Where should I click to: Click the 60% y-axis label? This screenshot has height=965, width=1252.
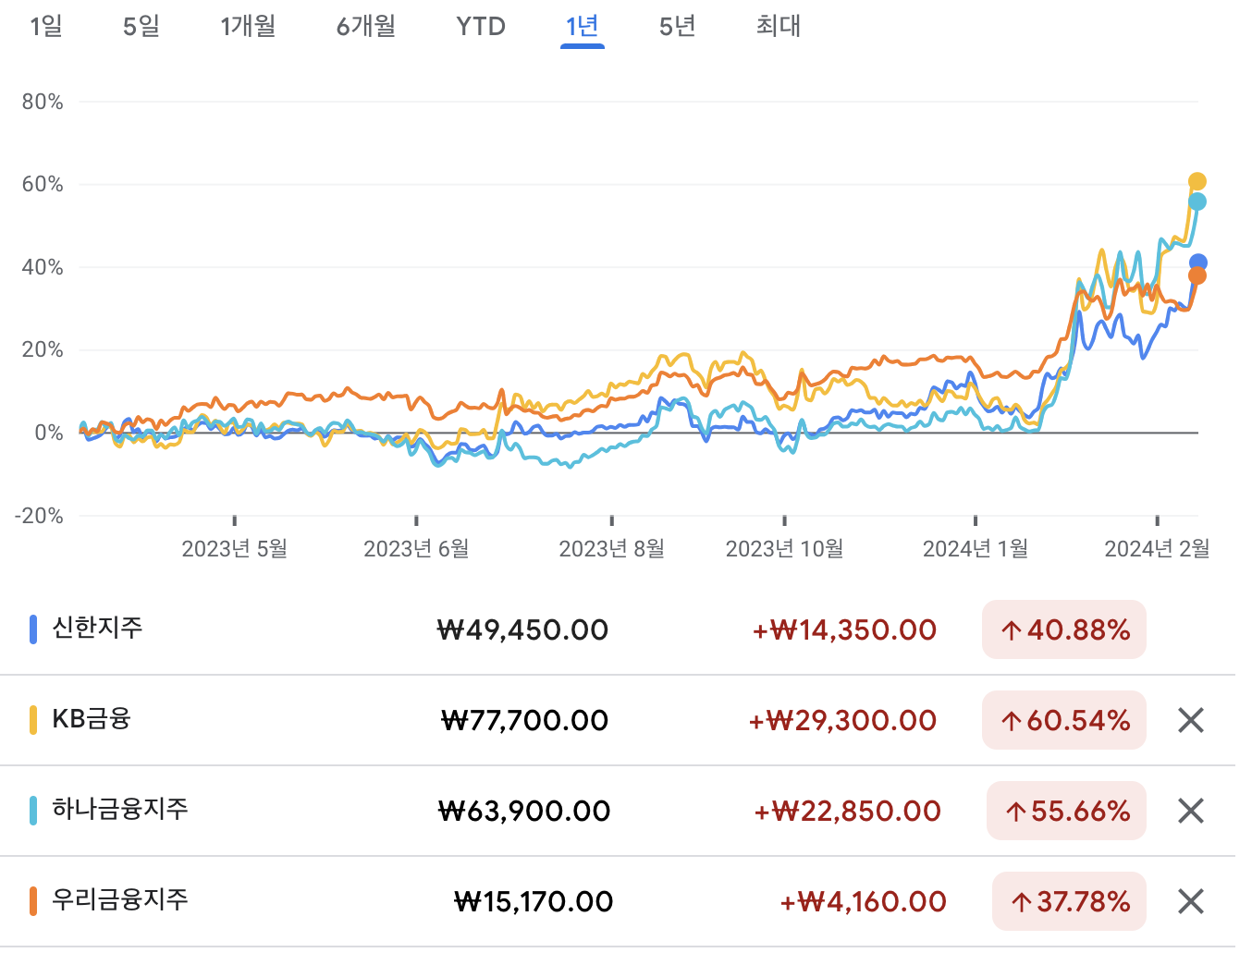click(43, 184)
